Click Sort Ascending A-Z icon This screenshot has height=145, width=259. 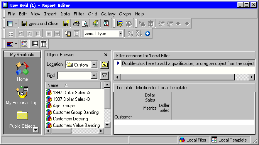[130, 34]
